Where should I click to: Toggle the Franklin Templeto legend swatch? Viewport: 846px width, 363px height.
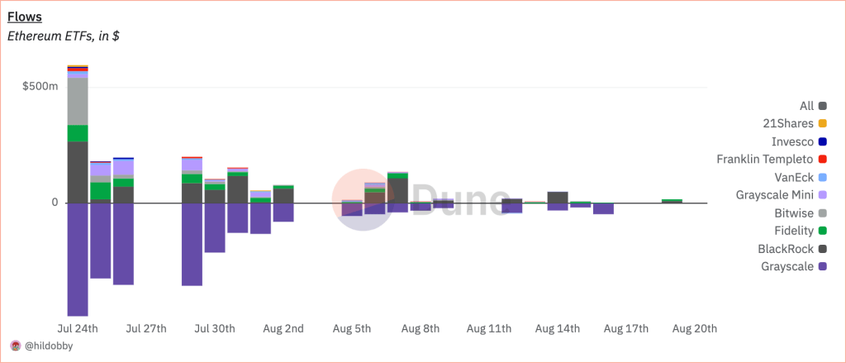pyautogui.click(x=823, y=160)
